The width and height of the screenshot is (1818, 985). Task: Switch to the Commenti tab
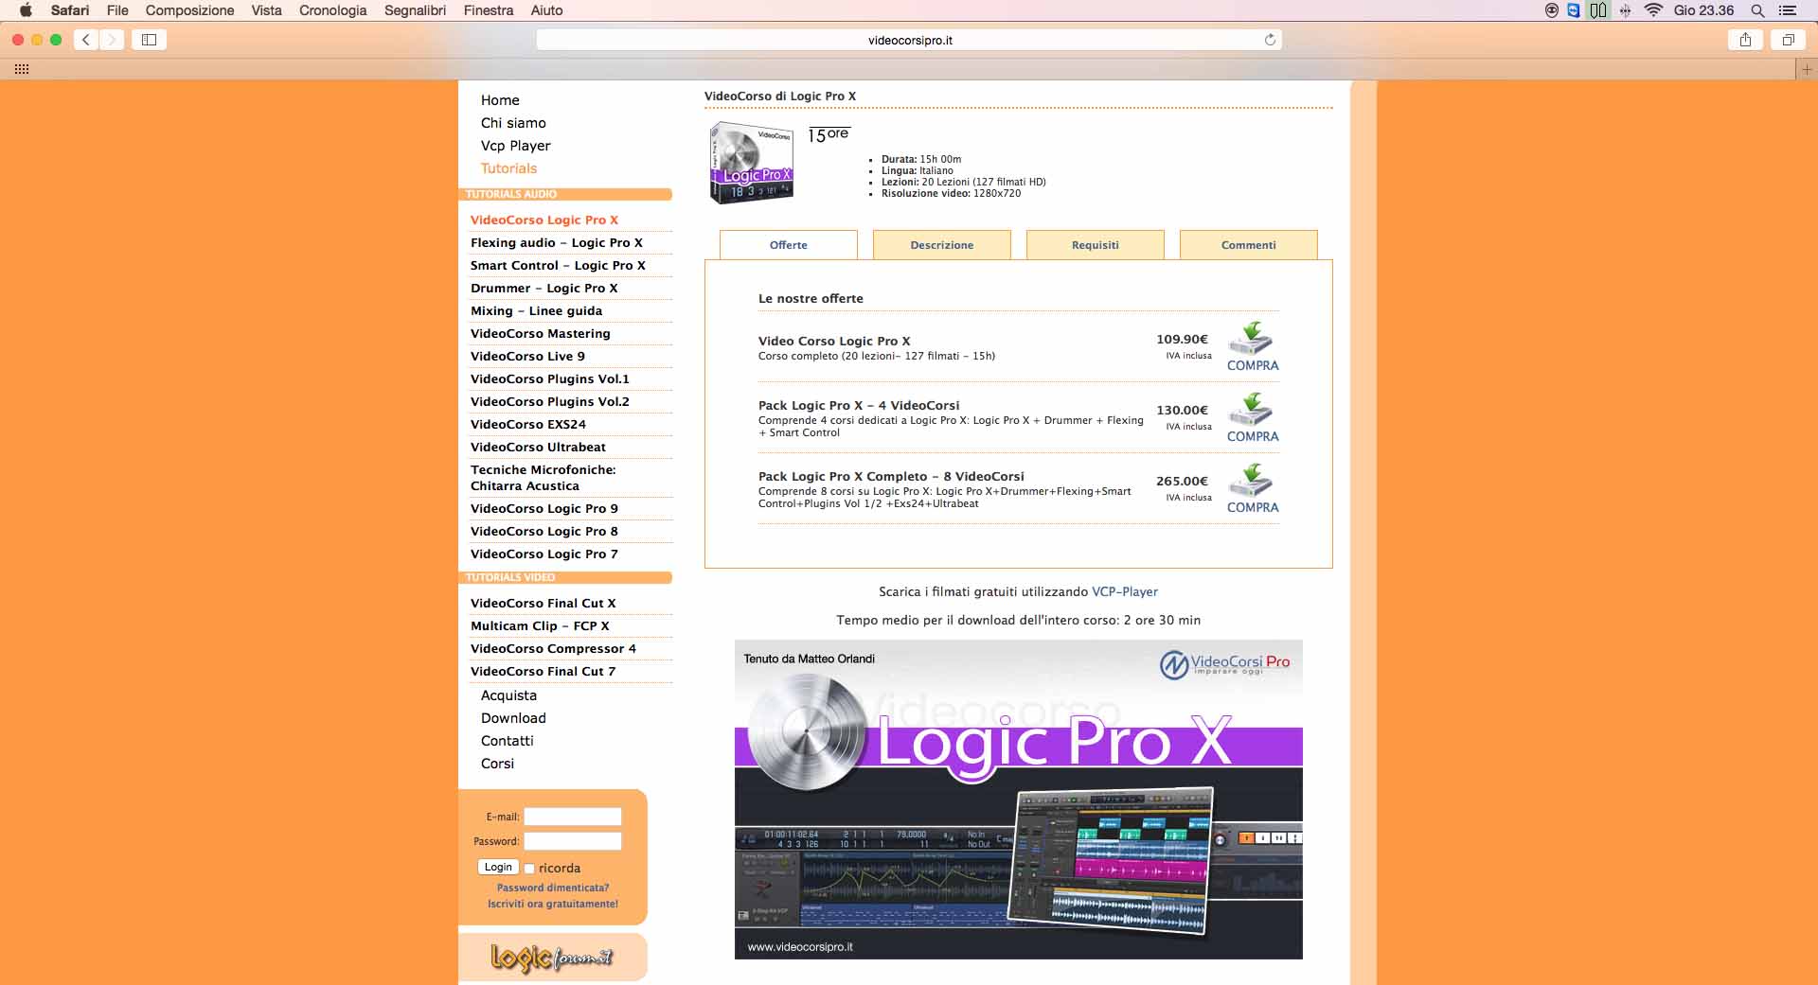click(x=1248, y=244)
